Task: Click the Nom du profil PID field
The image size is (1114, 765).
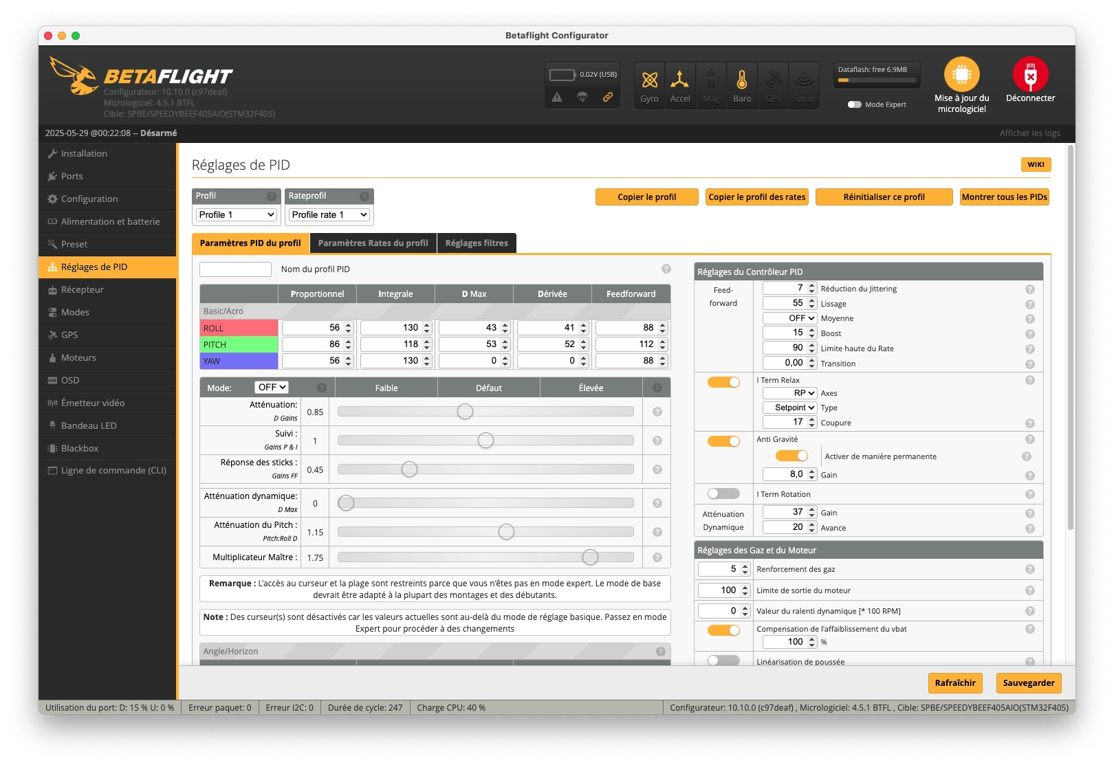Action: coord(235,269)
